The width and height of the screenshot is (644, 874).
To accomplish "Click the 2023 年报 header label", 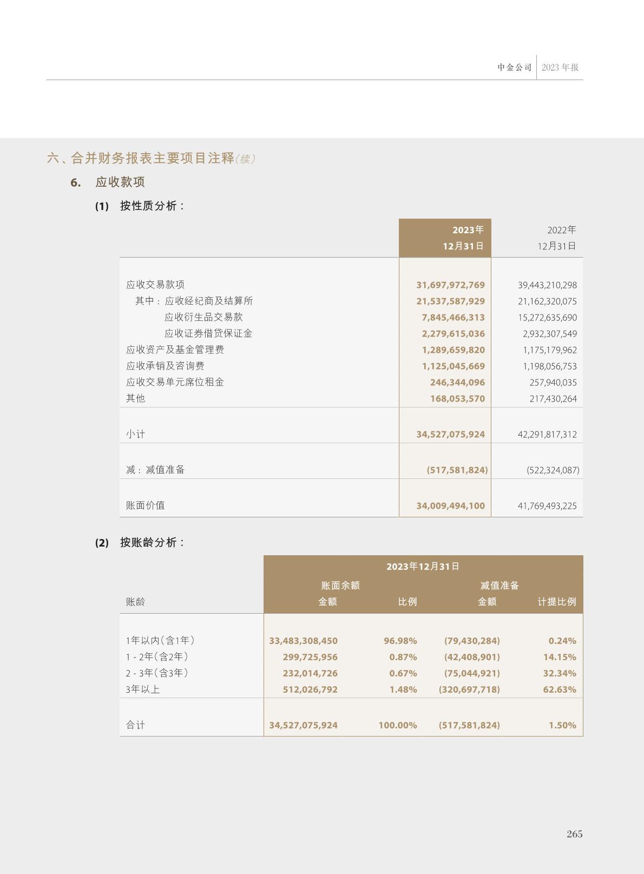I will (x=560, y=68).
